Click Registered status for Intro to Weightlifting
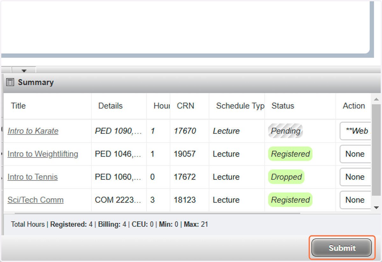This screenshot has height=262, width=382. pos(290,154)
